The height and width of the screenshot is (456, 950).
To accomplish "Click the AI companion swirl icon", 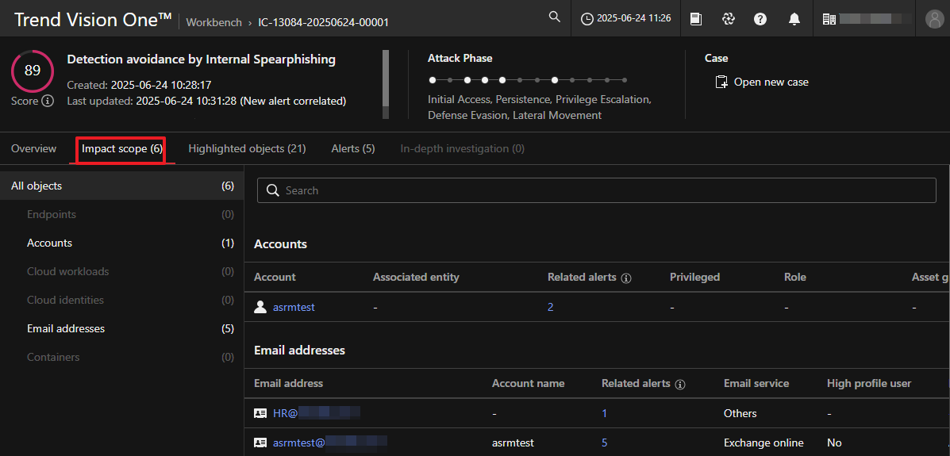I will pos(728,19).
